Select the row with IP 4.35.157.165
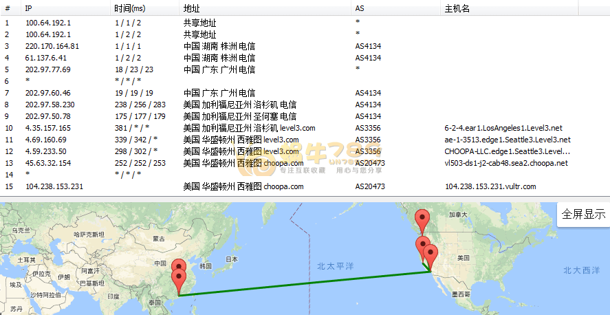 pos(47,128)
